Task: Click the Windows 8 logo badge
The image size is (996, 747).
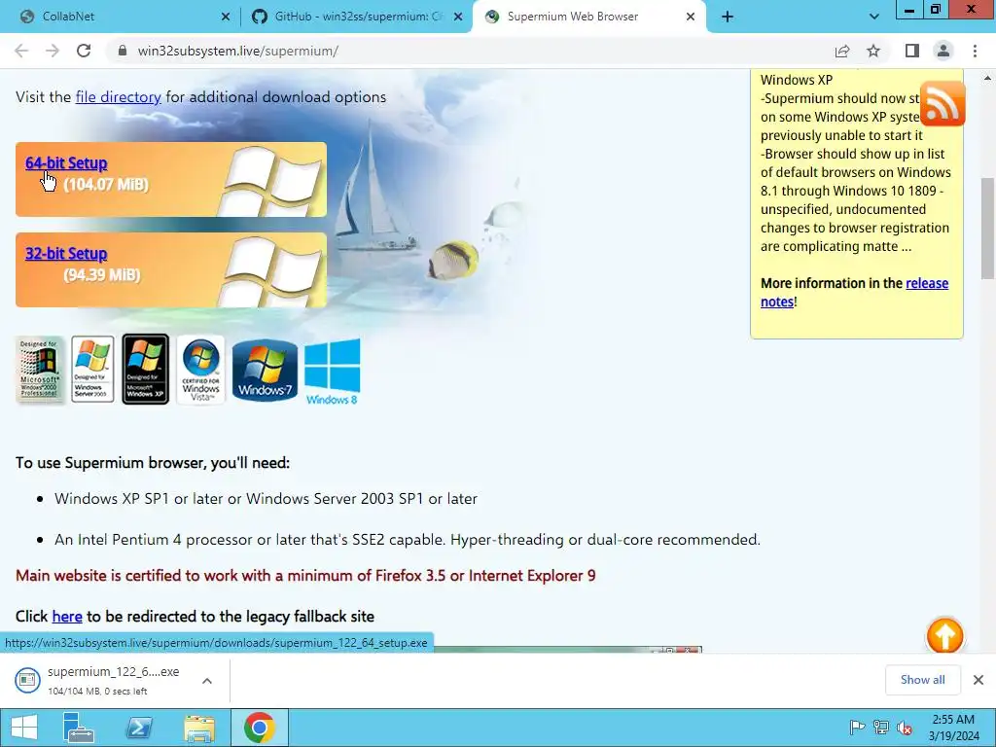Action: point(333,372)
